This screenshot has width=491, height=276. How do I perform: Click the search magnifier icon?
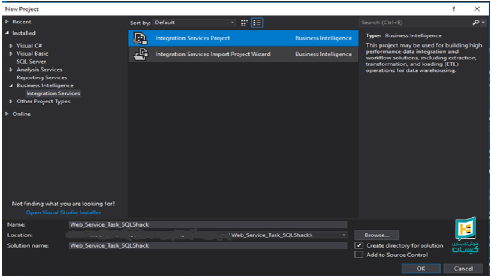(475, 22)
